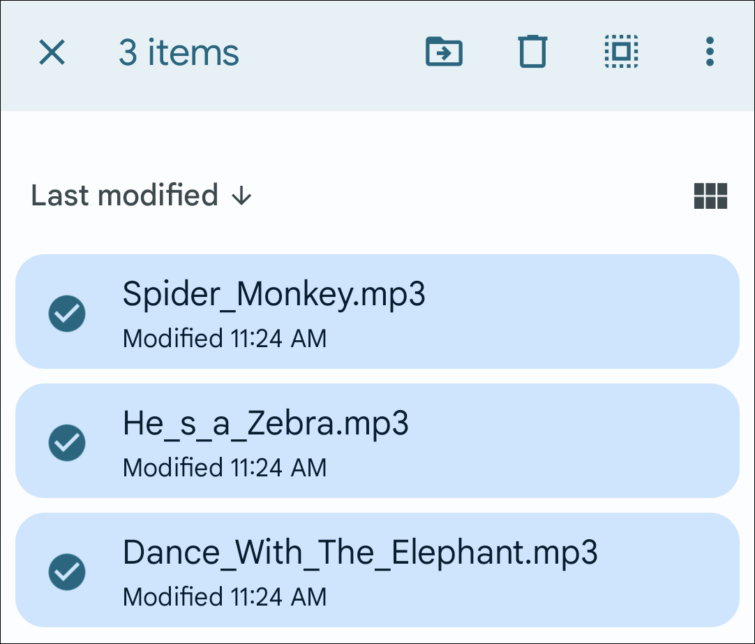Tap the He_s_a_Zebra.mp3 file name
The image size is (755, 644).
point(265,423)
